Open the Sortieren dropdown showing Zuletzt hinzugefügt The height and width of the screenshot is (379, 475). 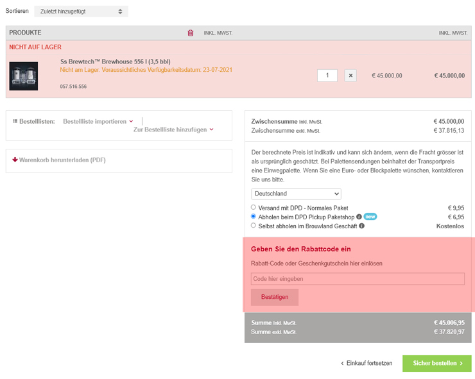[81, 12]
